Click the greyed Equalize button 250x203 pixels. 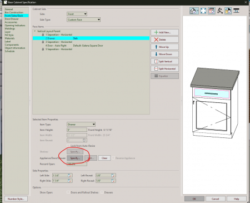click(164, 76)
